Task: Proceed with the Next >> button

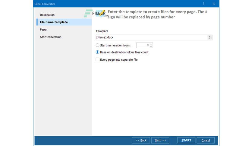Action: point(160,140)
